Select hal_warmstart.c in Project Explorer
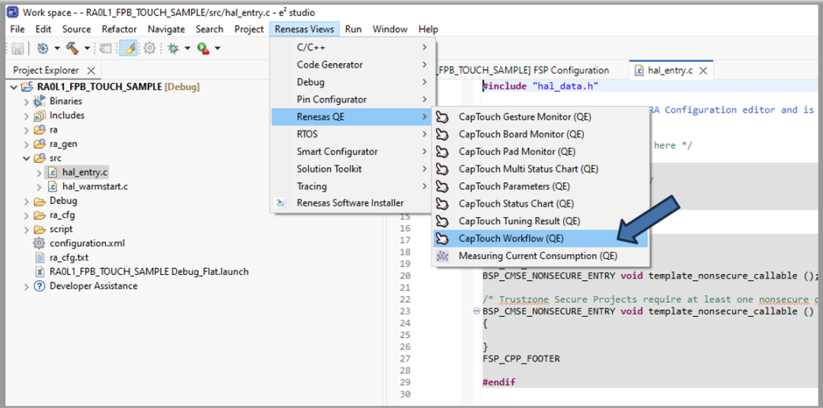The image size is (823, 408). [x=94, y=186]
